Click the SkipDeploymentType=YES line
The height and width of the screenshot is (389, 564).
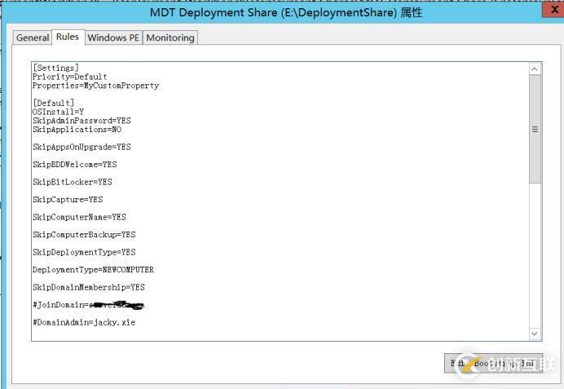[x=84, y=252]
